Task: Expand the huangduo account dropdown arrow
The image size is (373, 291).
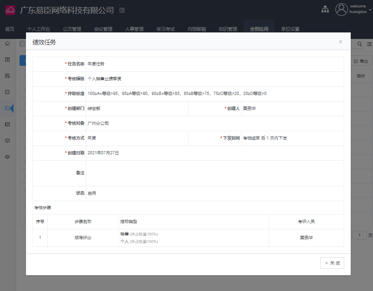Action: pos(370,10)
